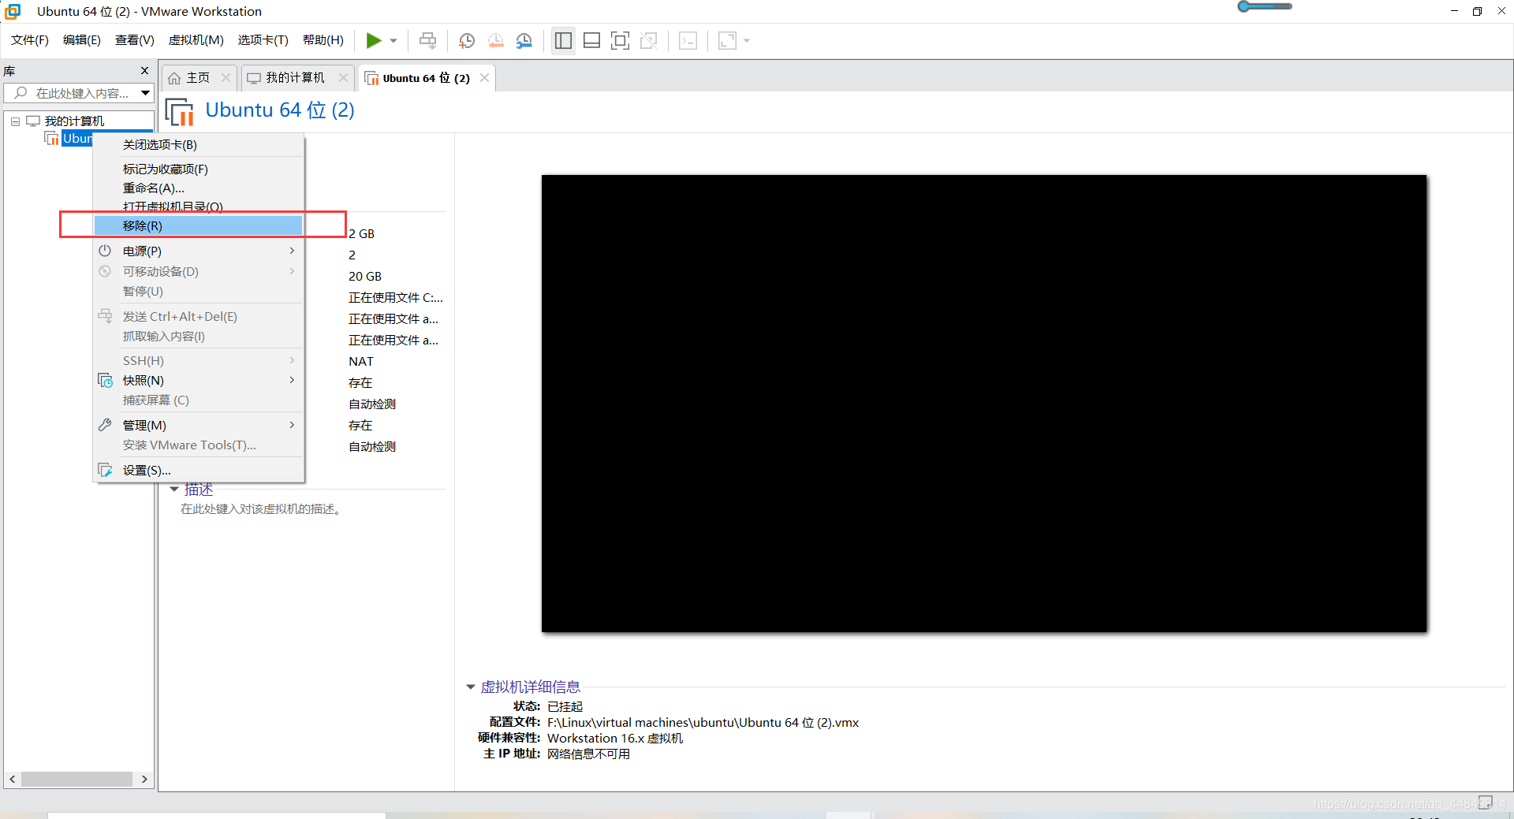
Task: Click the stretch guest display icon
Action: click(727, 40)
